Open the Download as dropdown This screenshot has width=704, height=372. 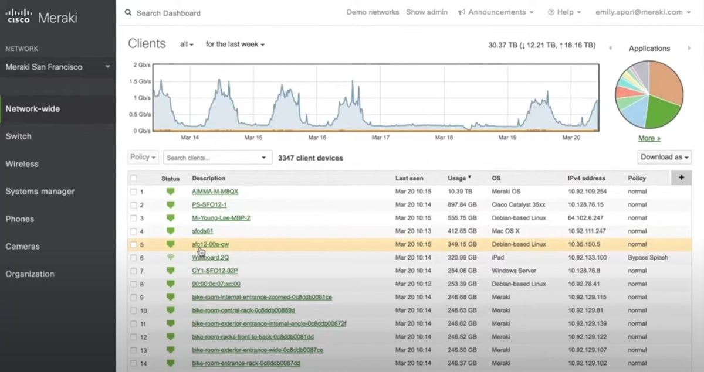(x=665, y=157)
